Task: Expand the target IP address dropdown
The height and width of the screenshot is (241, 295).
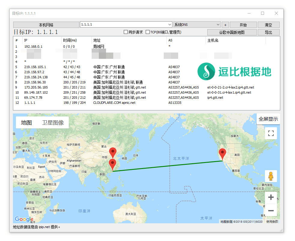Action: [x=169, y=25]
